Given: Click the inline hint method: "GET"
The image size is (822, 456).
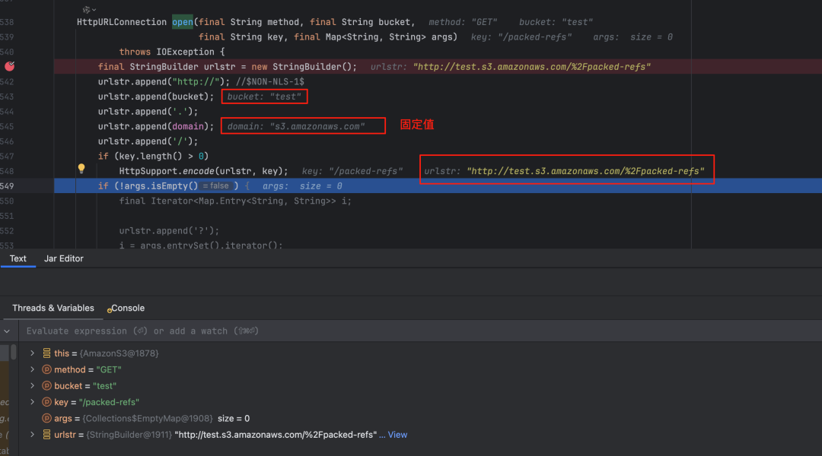Looking at the screenshot, I should [463, 22].
